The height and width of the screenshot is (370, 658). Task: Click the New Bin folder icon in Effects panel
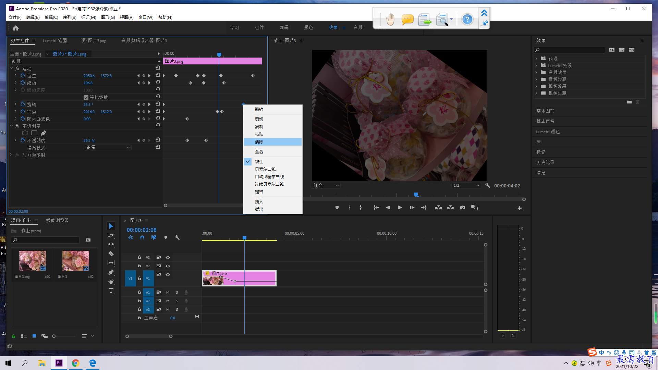(x=629, y=102)
